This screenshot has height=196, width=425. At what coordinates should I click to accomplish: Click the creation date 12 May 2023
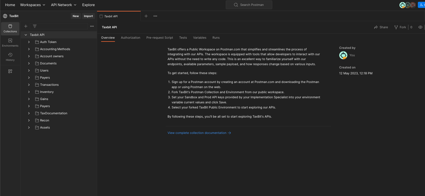(356, 73)
